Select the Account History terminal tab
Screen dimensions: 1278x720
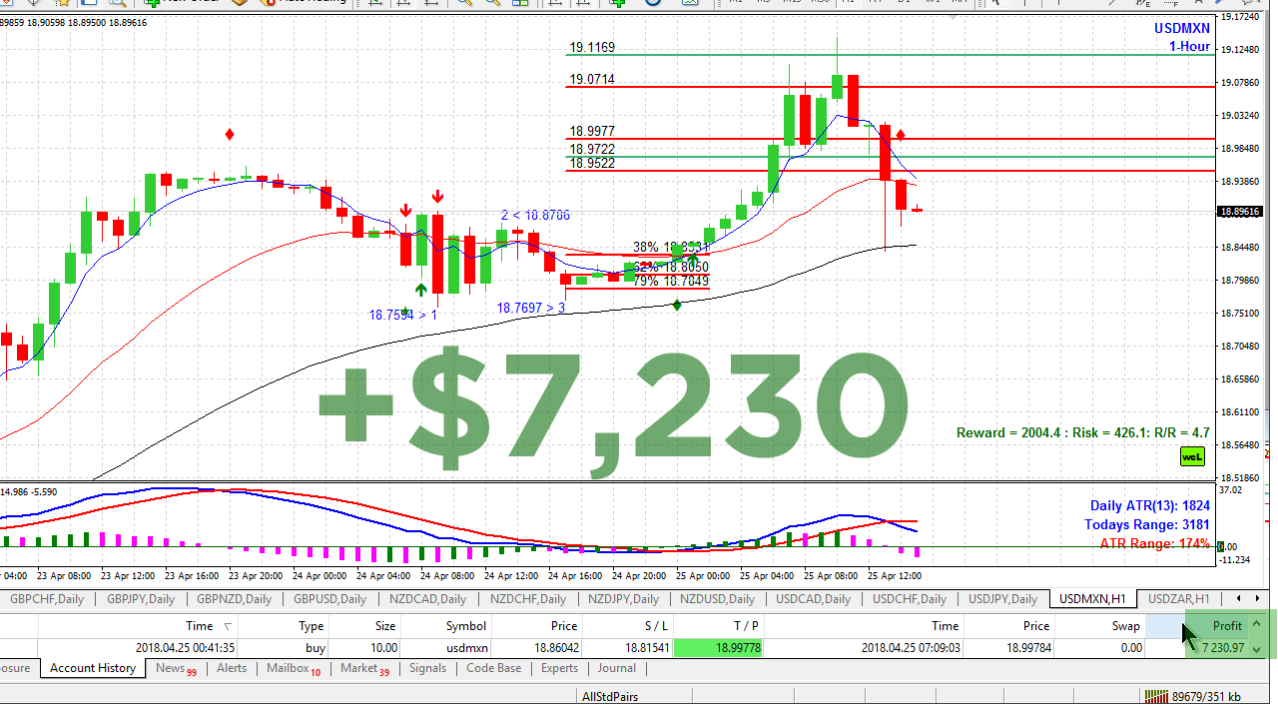[x=93, y=669]
